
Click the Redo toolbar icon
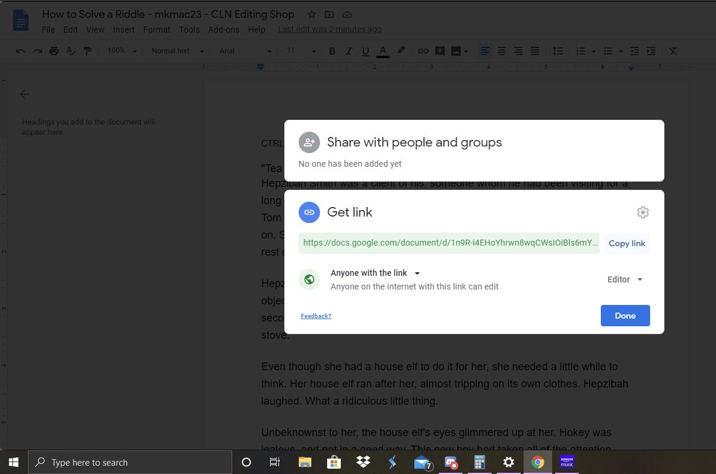point(37,51)
